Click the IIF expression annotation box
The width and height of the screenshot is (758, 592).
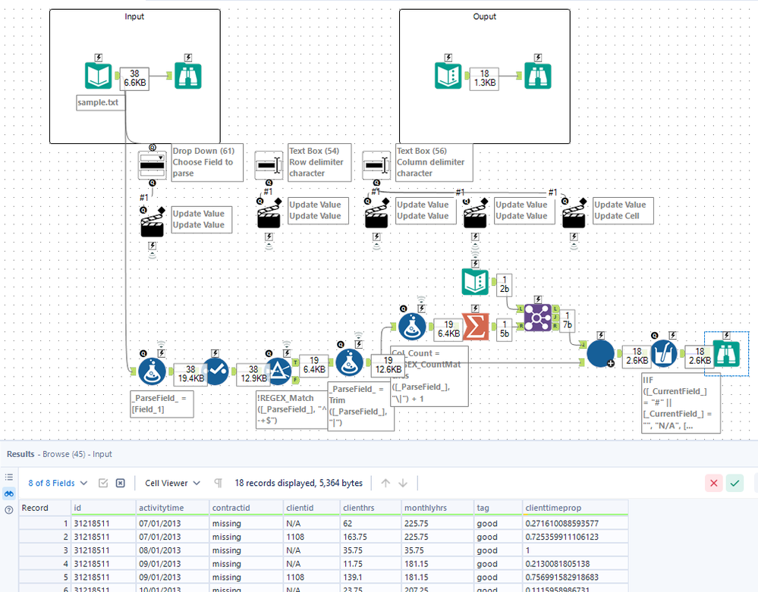point(681,403)
